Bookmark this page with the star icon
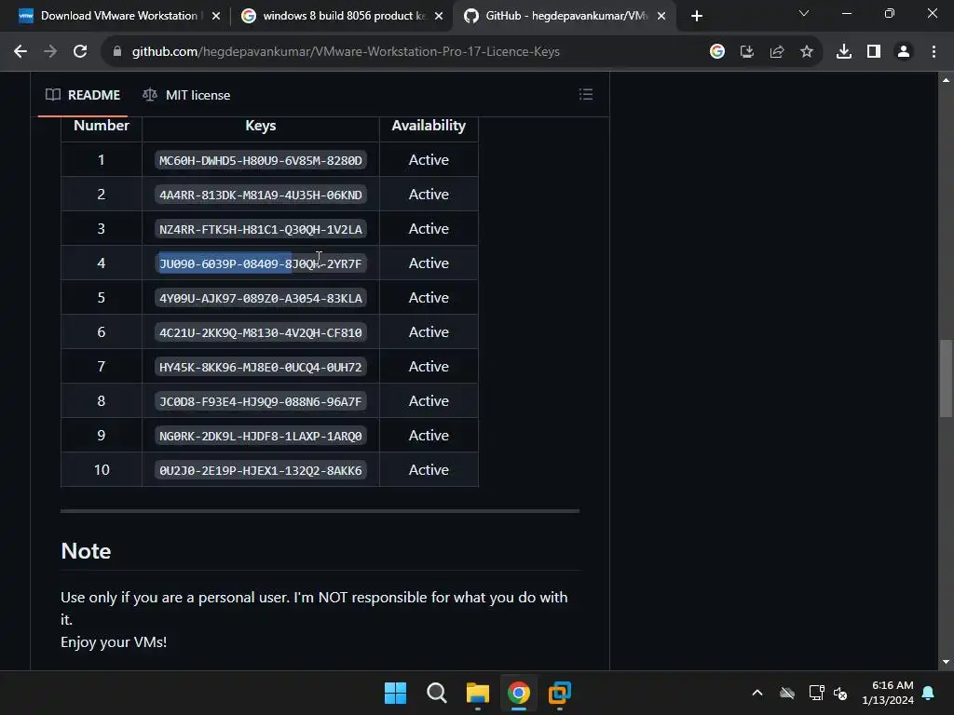The image size is (954, 715). (x=807, y=52)
